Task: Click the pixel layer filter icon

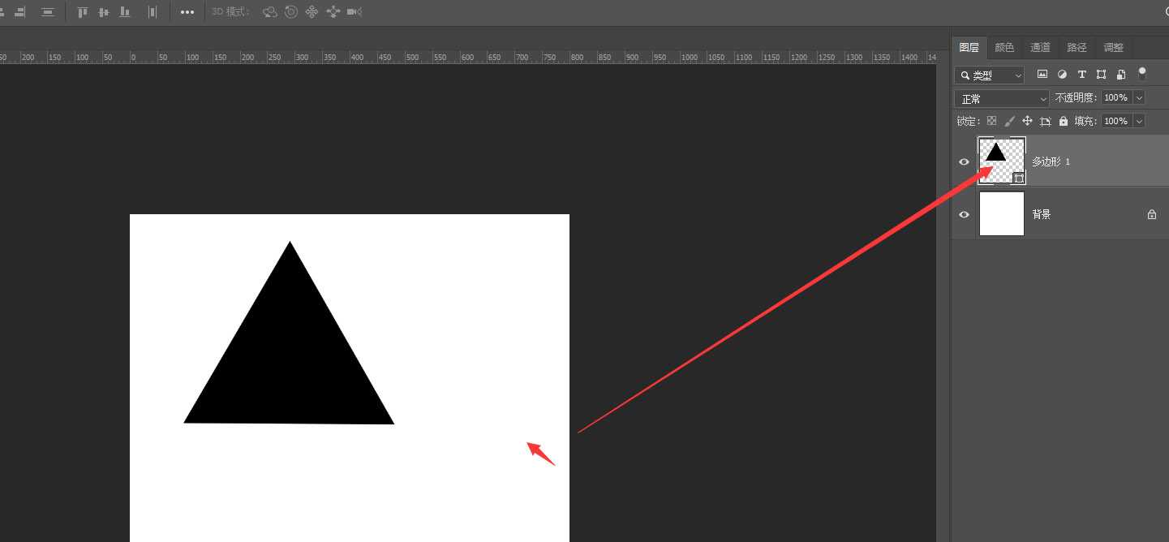Action: point(1042,75)
